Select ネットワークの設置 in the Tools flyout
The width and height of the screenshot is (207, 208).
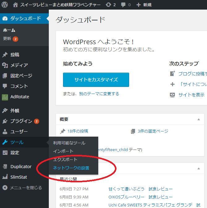coord(71,168)
